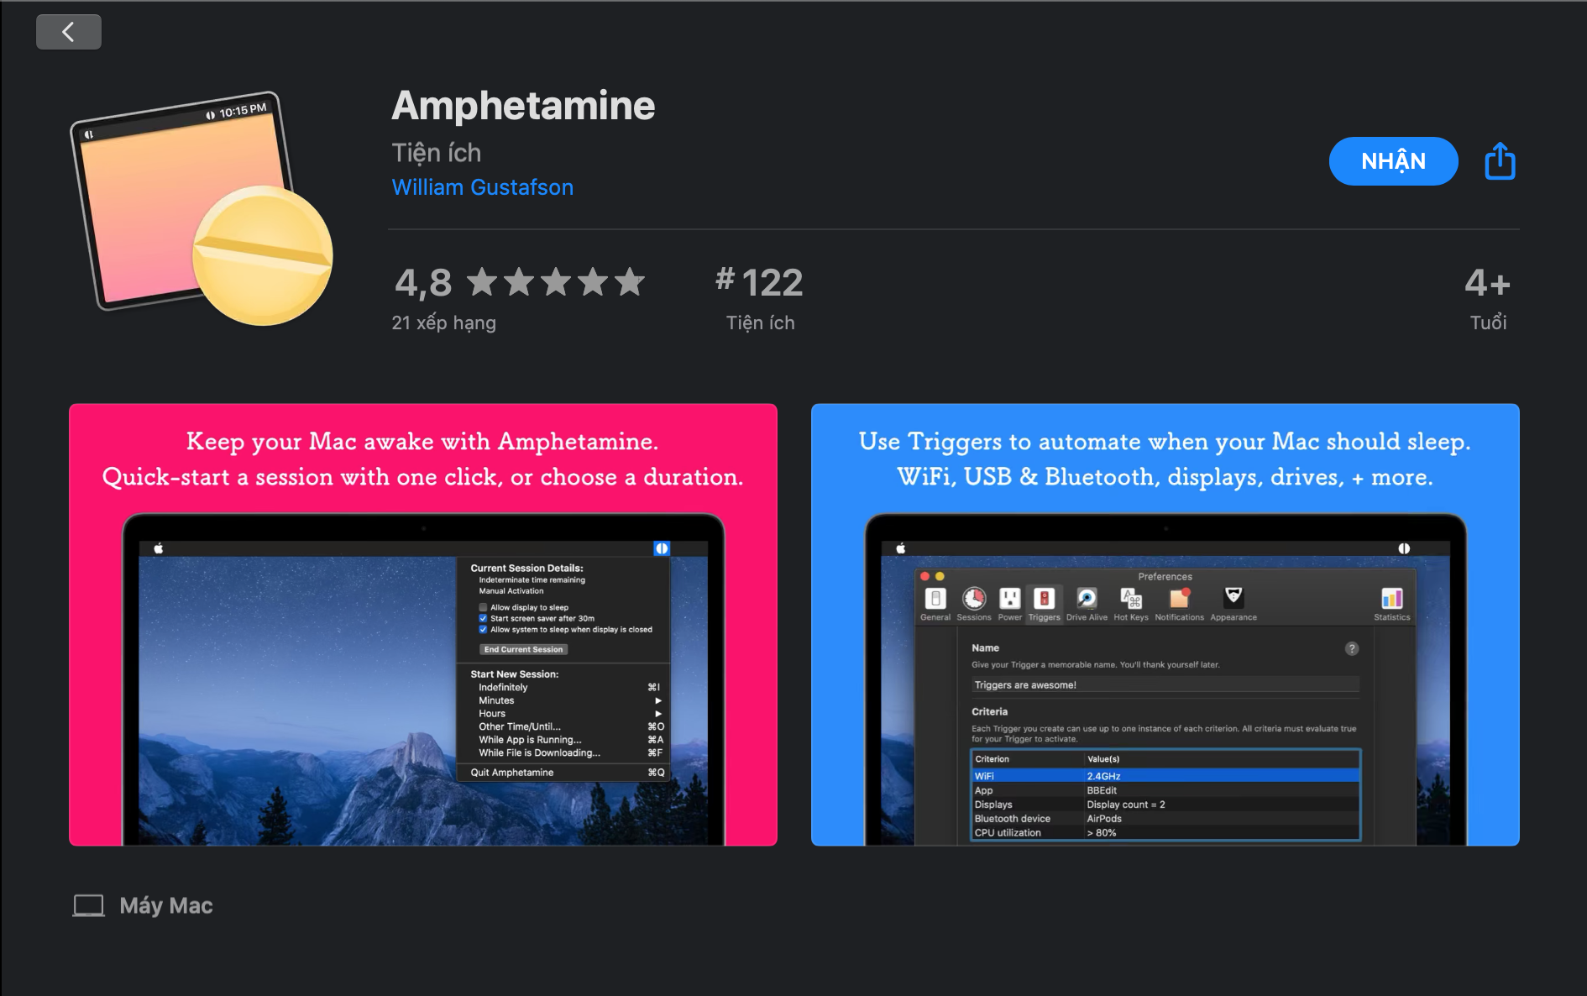Go back using the chevron button

pos(69,32)
